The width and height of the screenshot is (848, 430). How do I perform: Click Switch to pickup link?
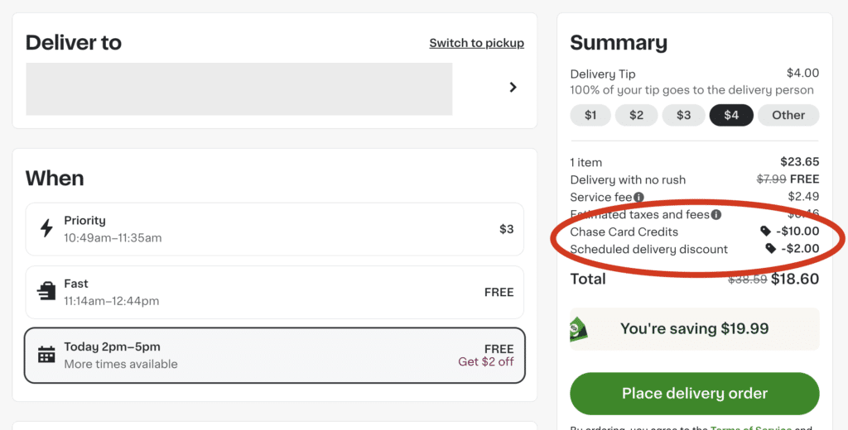[476, 43]
